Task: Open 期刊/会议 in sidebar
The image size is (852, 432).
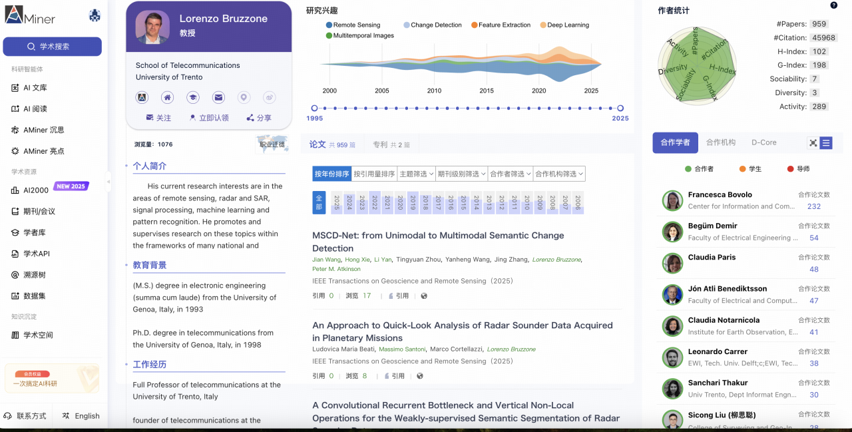Action: click(33, 212)
